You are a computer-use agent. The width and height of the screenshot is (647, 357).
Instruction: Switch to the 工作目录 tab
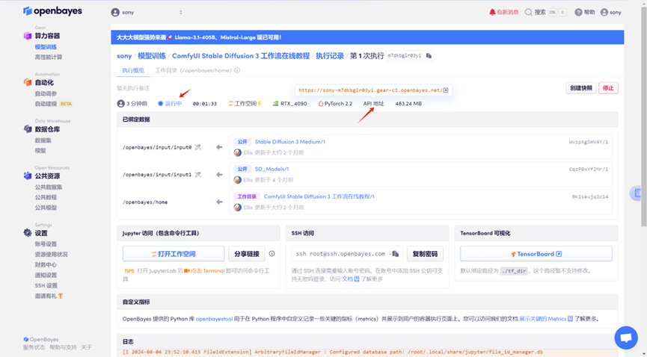[193, 70]
